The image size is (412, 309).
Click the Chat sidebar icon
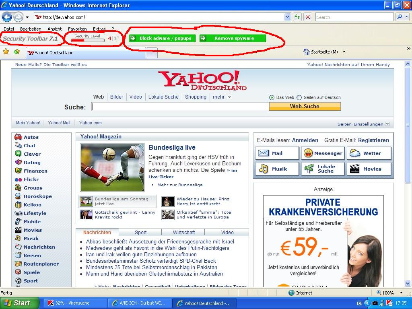click(18, 145)
